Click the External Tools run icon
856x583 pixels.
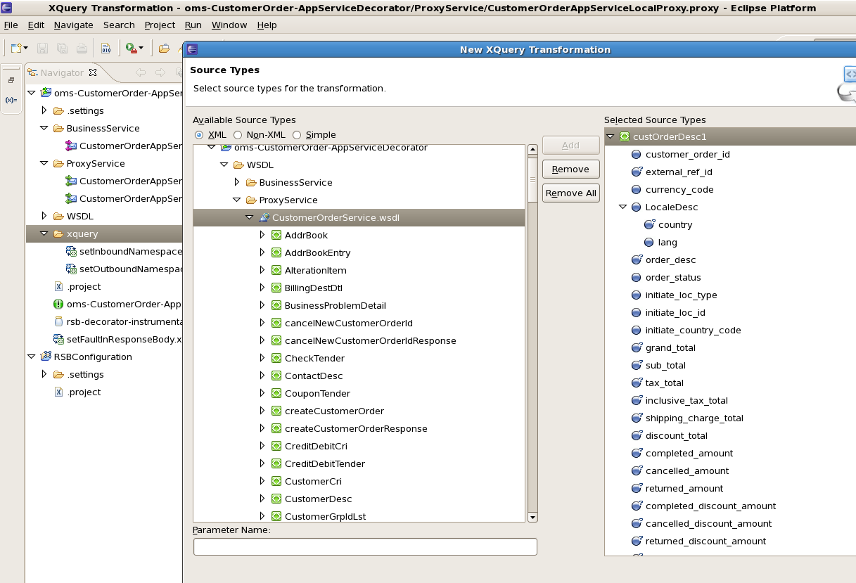point(130,49)
